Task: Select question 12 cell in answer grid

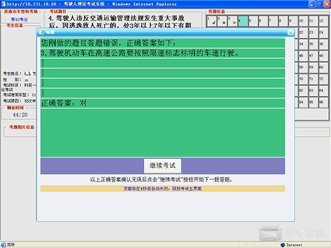Action: pyautogui.click(x=324, y=21)
